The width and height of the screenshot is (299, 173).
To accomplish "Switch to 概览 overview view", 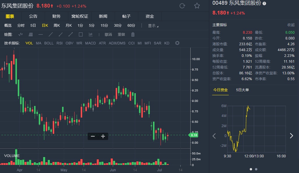I will pyautogui.click(x=8, y=26).
